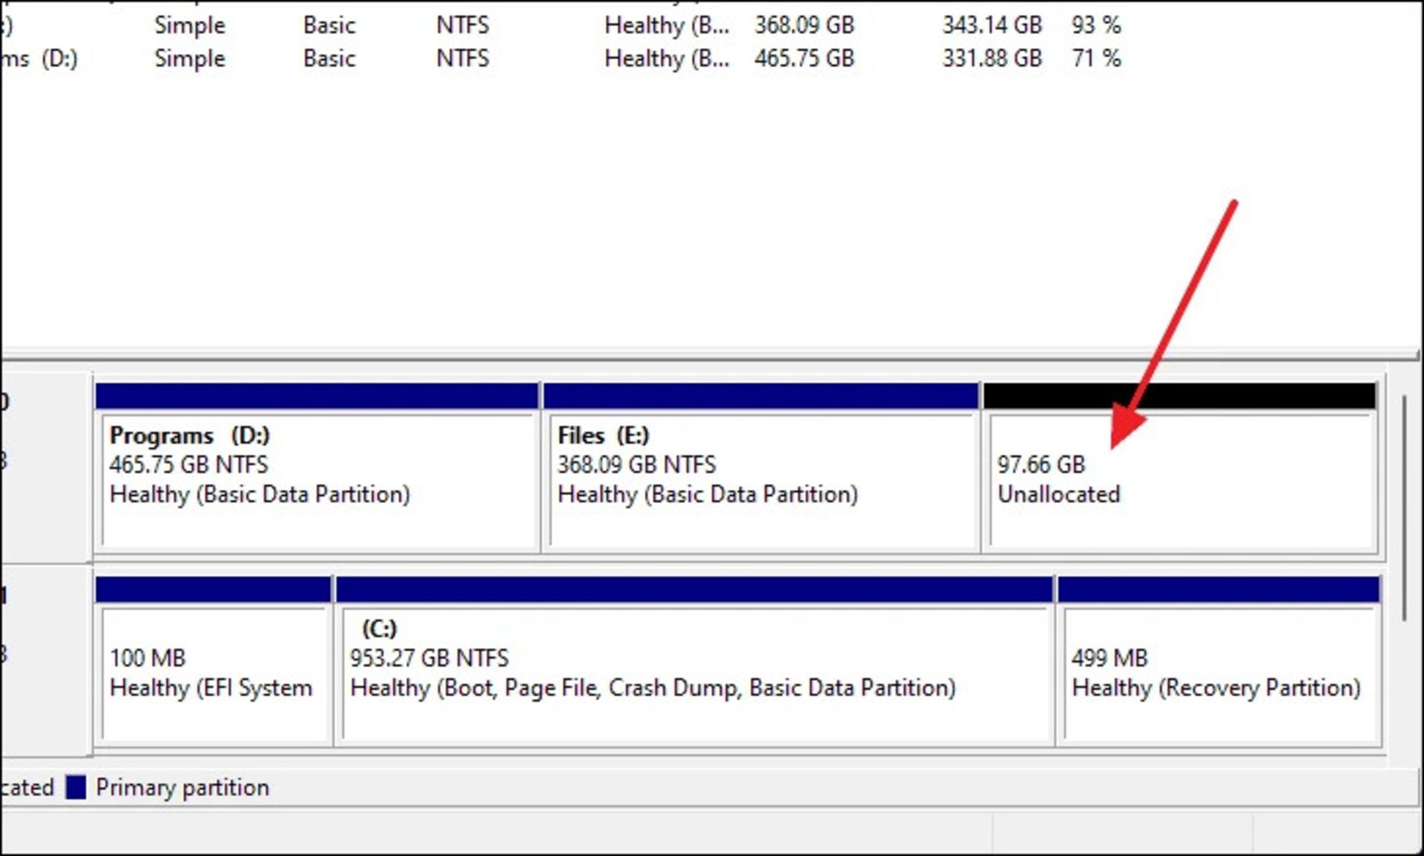Select the Files (E:) partition block

click(761, 482)
